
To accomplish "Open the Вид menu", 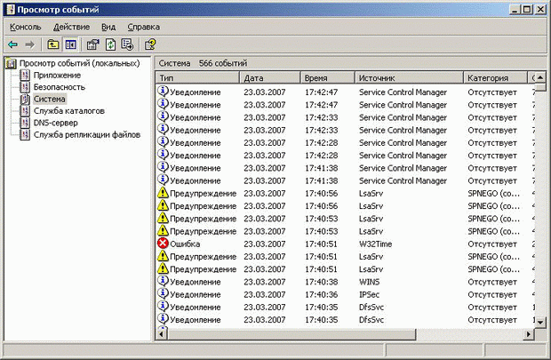I will click(108, 27).
